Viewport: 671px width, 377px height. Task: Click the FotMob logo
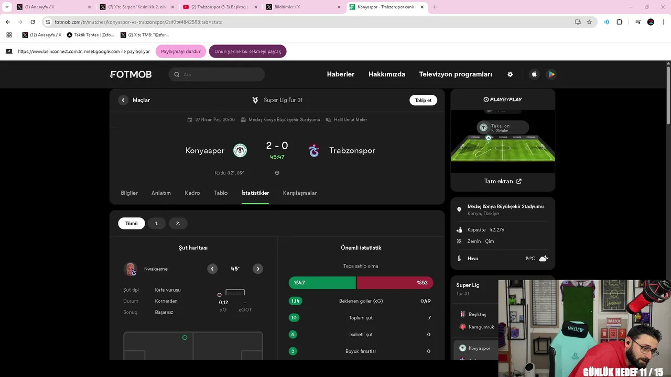(131, 74)
